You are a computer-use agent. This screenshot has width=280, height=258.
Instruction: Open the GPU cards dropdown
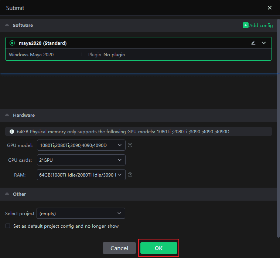pos(81,160)
